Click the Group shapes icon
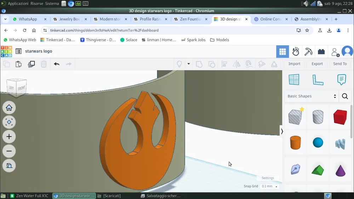The width and height of the screenshot is (354, 199). click(x=199, y=64)
